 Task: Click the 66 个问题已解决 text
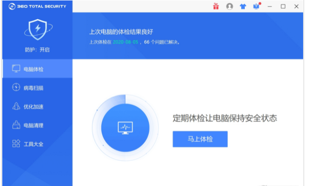[161, 42]
